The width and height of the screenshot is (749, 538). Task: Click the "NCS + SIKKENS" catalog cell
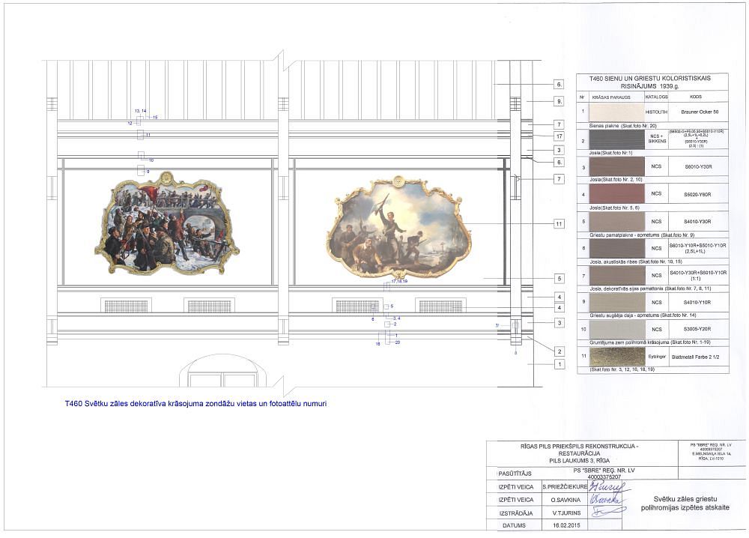(656, 139)
